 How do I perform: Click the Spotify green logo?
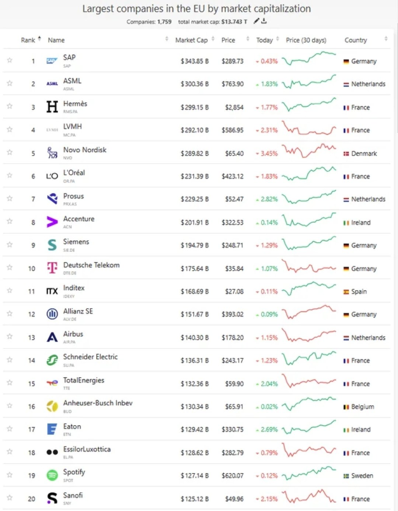click(x=52, y=475)
